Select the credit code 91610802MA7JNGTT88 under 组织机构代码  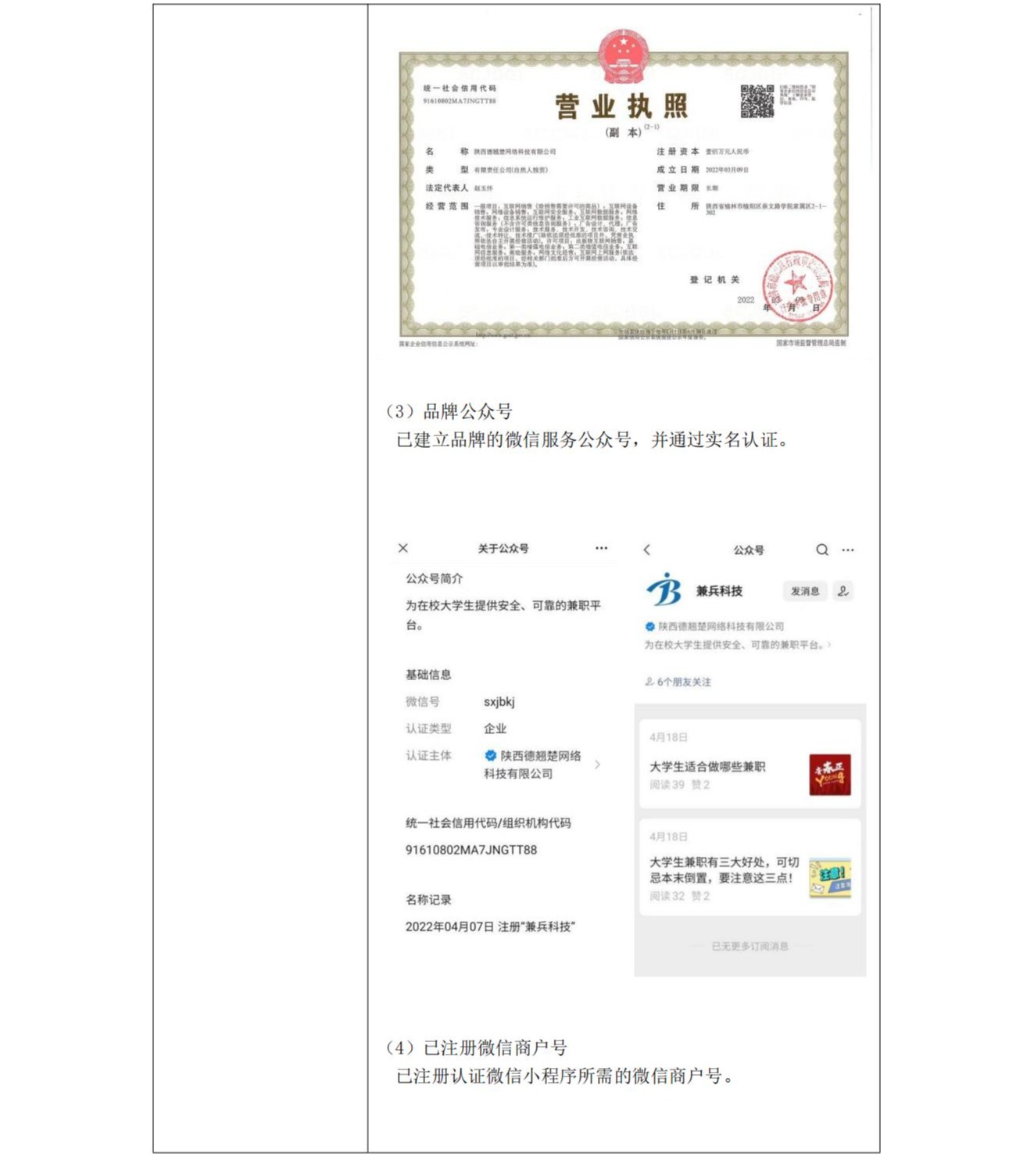(471, 850)
